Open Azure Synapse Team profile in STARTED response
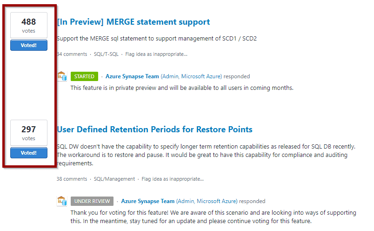Image resolution: width=374 pixels, height=231 pixels. (132, 76)
